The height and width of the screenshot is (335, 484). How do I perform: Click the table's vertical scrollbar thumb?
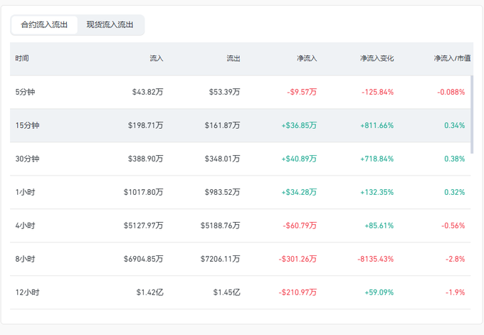[x=472, y=115]
